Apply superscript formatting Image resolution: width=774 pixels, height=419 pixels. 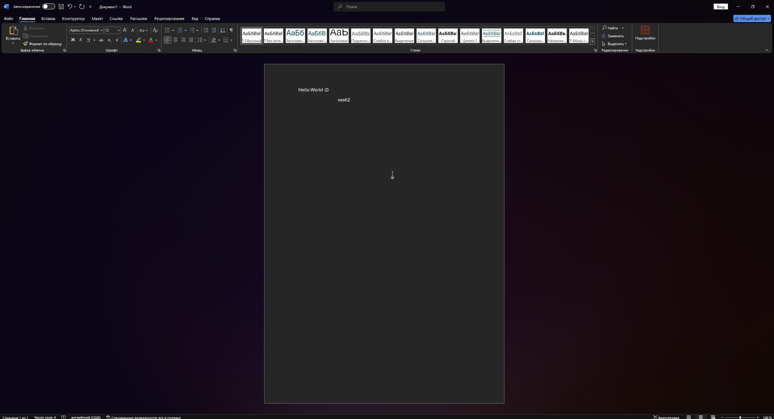point(117,40)
